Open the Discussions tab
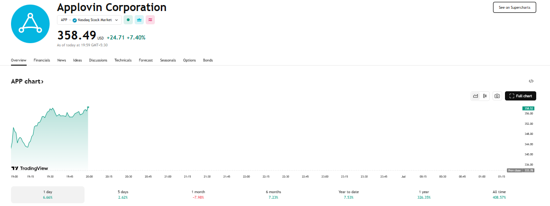The height and width of the screenshot is (206, 550). click(x=98, y=60)
